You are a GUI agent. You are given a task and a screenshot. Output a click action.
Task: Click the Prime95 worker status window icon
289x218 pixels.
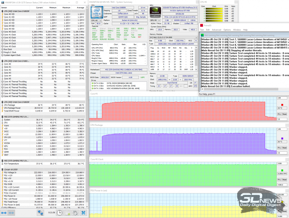(x=202, y=35)
